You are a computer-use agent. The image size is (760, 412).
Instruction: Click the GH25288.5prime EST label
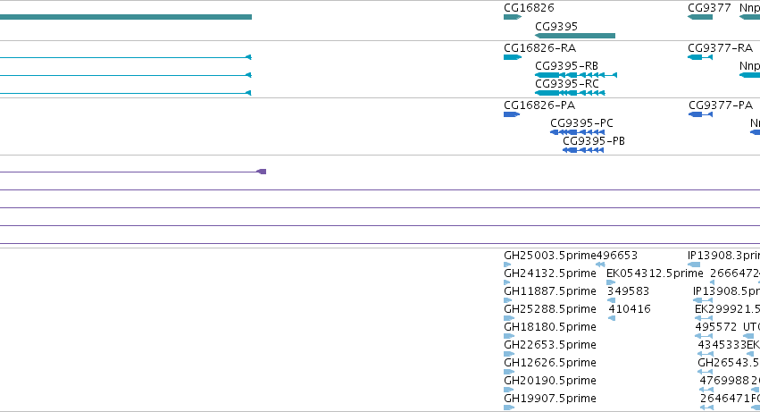pos(550,309)
